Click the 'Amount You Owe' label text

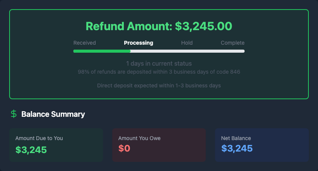(x=139, y=138)
